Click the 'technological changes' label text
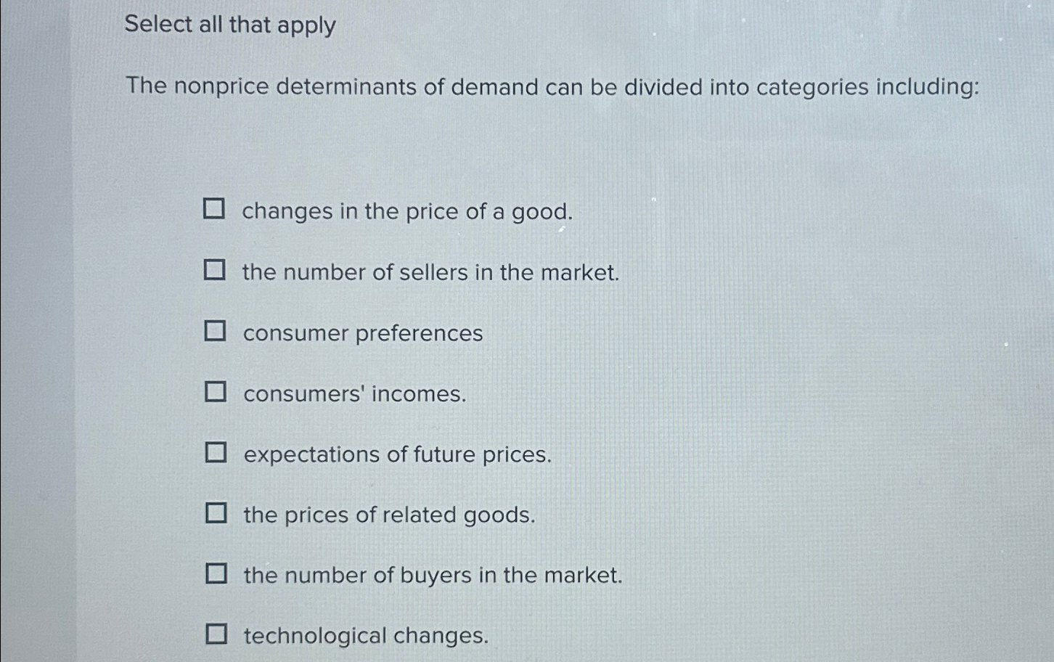 click(x=365, y=637)
